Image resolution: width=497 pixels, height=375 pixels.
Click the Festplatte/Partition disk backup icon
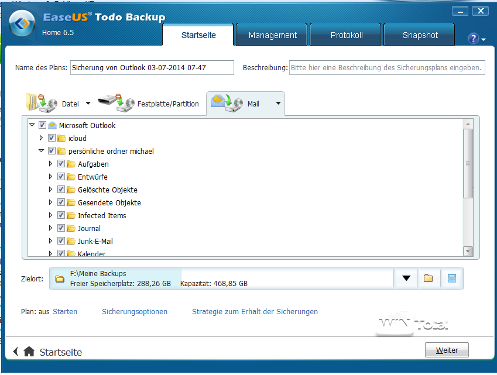(116, 103)
